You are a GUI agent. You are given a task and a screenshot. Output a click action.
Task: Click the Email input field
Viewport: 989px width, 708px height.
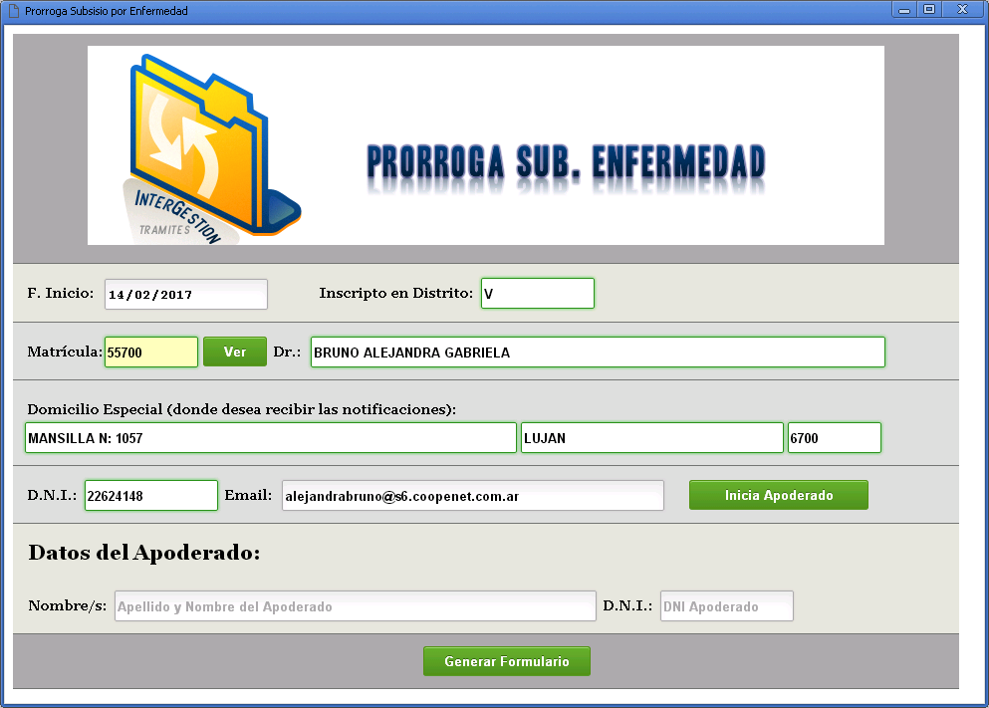point(473,496)
